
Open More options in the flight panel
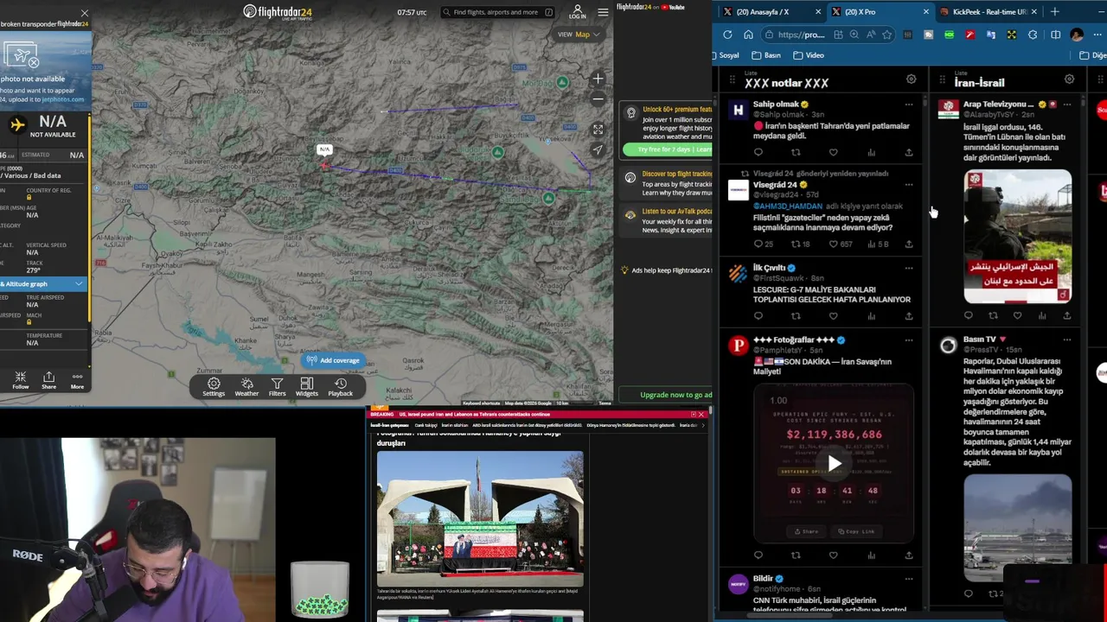(x=77, y=380)
